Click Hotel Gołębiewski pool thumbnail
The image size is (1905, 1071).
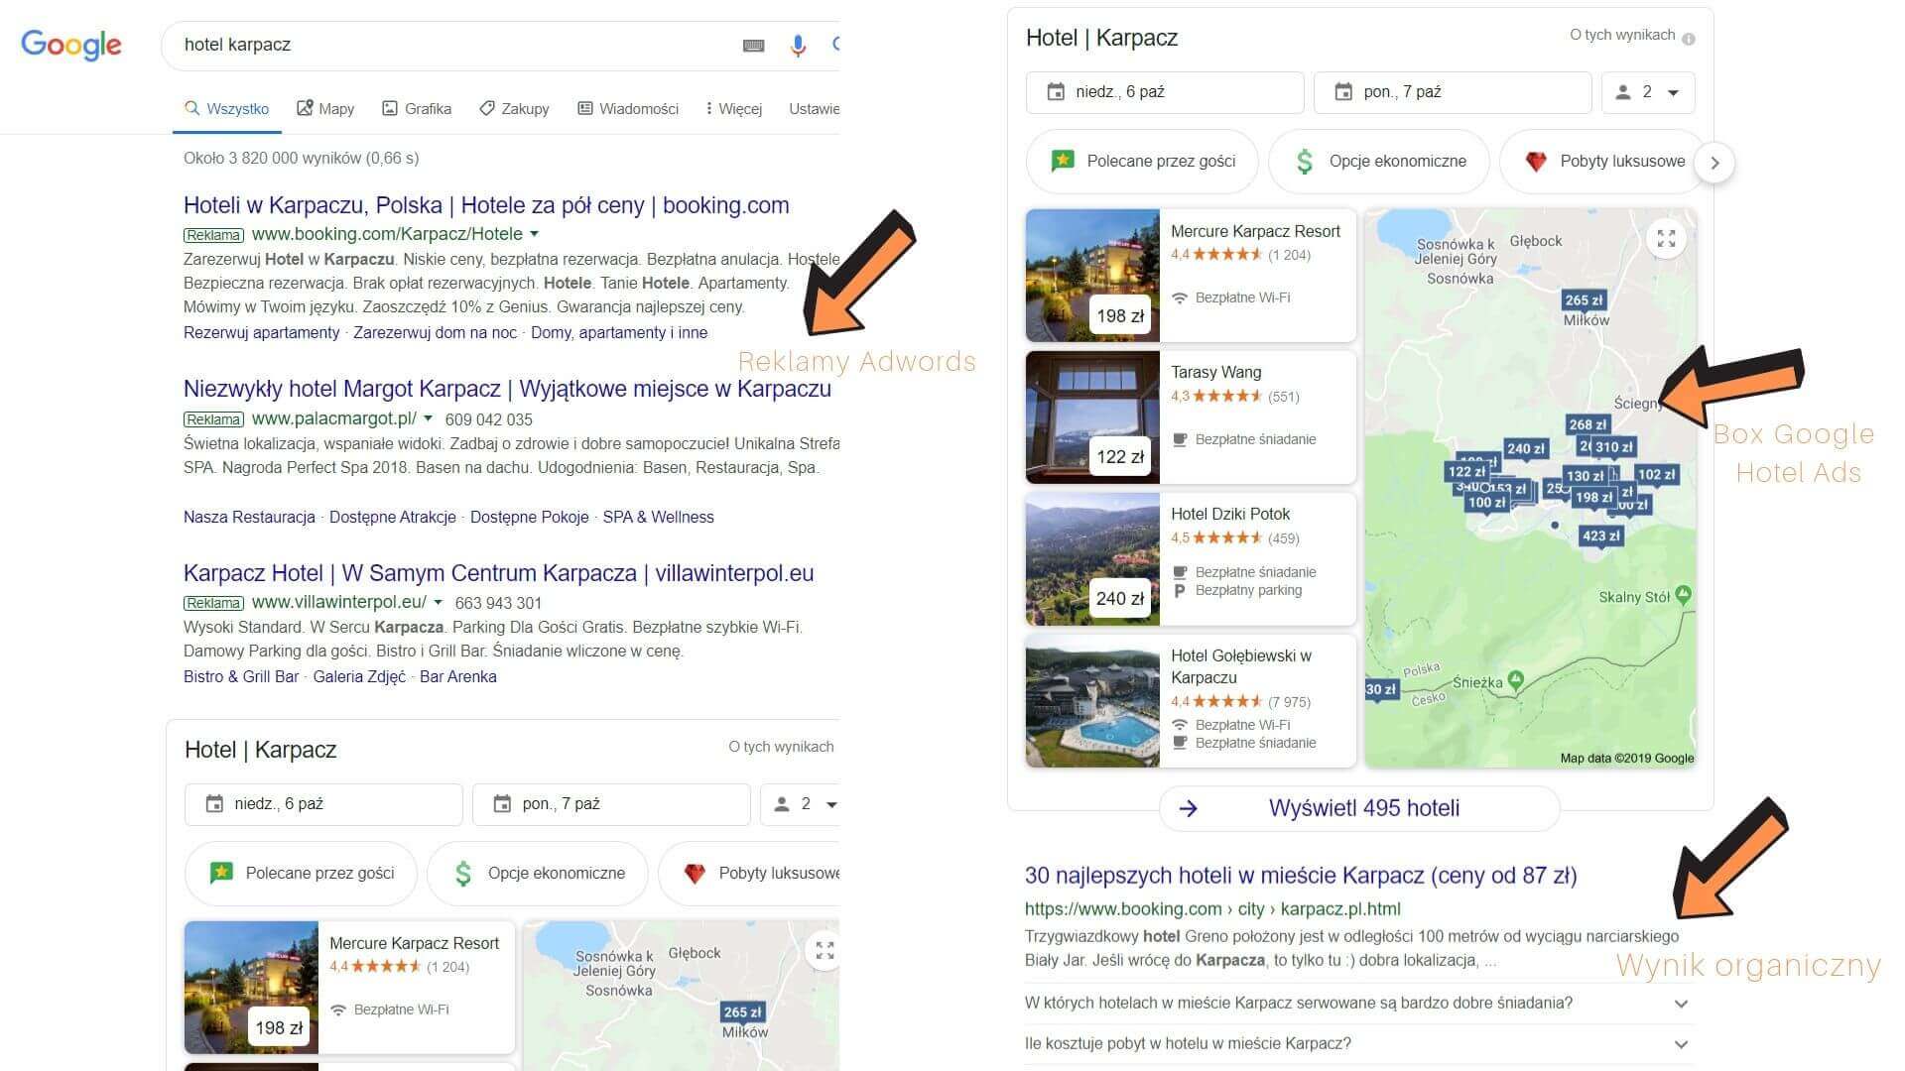click(x=1092, y=701)
